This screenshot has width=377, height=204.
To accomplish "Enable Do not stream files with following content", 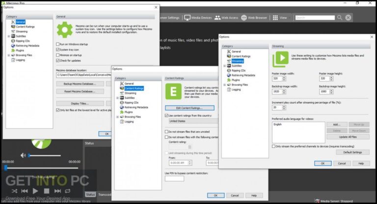I will tap(166, 137).
